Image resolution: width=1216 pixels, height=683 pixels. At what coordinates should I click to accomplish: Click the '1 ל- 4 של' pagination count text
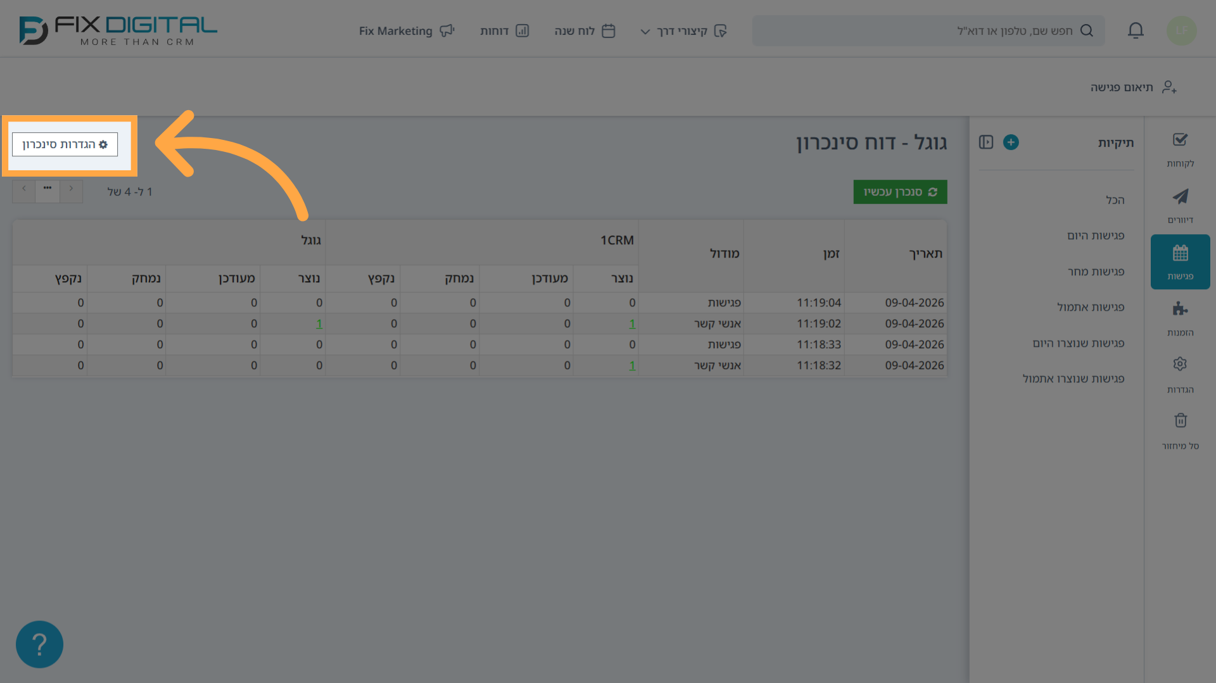click(130, 192)
